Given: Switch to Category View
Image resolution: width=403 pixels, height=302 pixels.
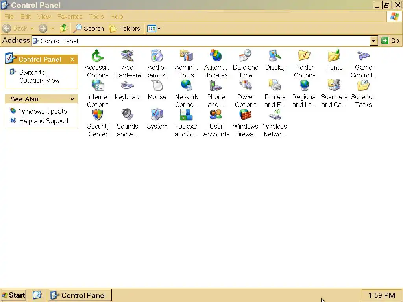Looking at the screenshot, I should pyautogui.click(x=39, y=76).
